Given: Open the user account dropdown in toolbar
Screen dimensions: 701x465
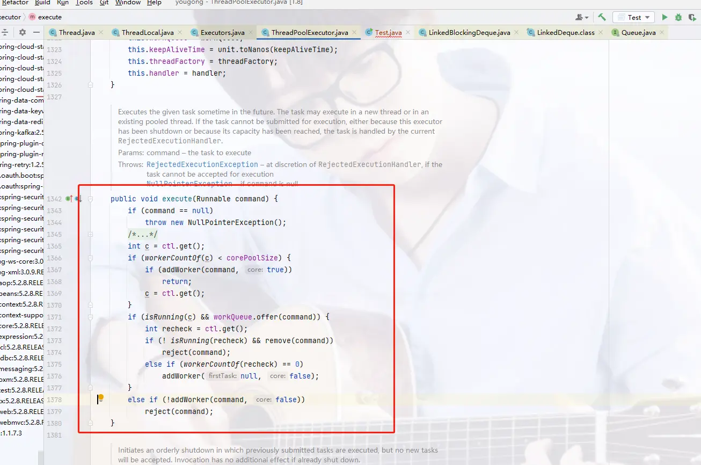Looking at the screenshot, I should tap(582, 17).
